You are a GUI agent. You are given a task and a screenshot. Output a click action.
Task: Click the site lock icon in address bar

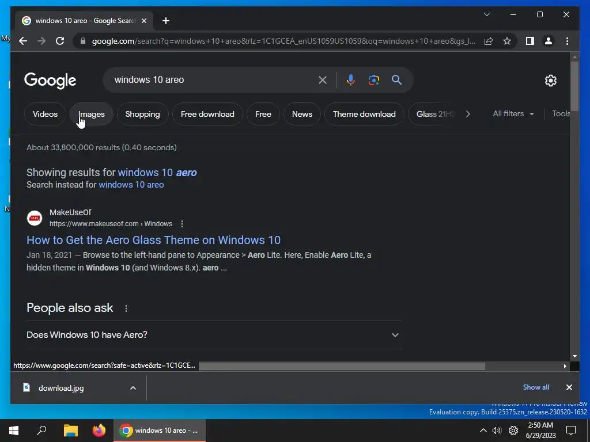tap(83, 41)
